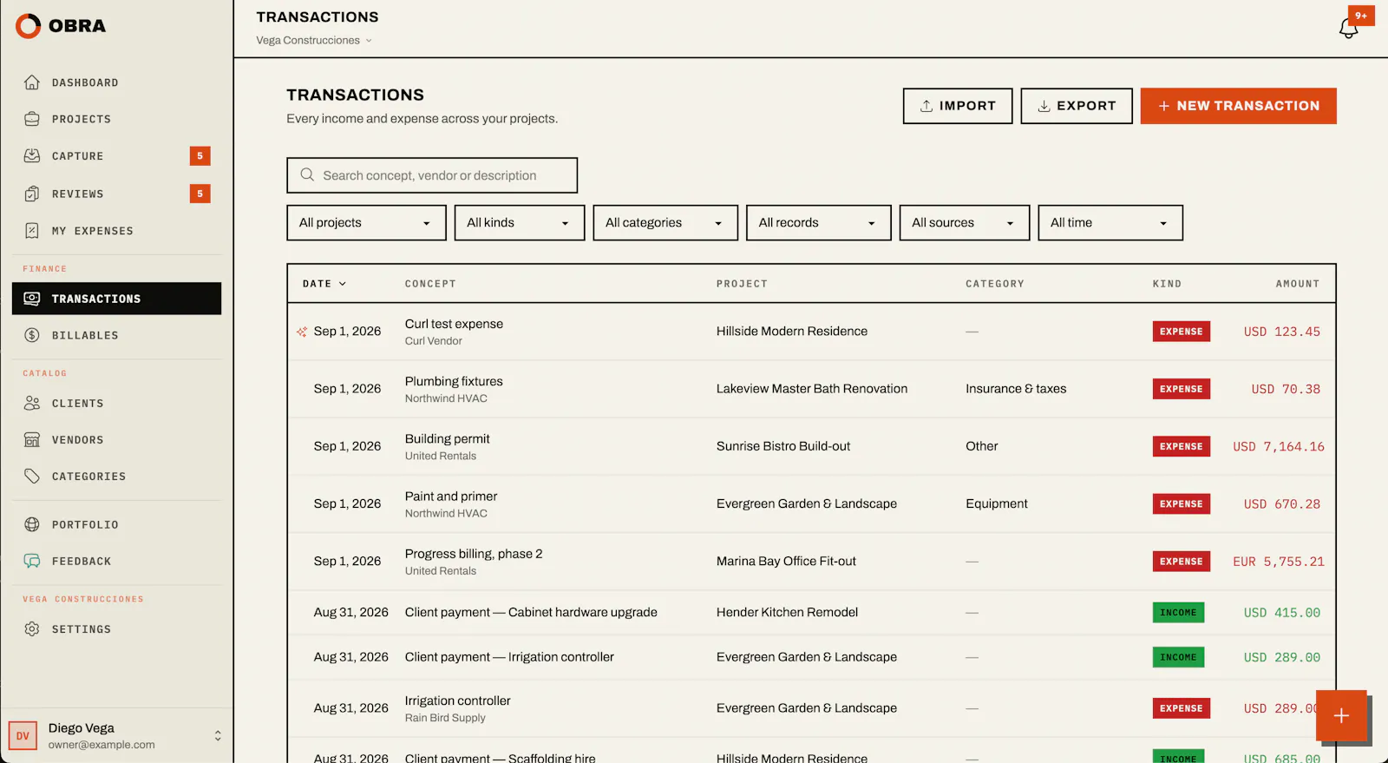
Task: Click the Paint and primer concept
Action: (x=451, y=497)
